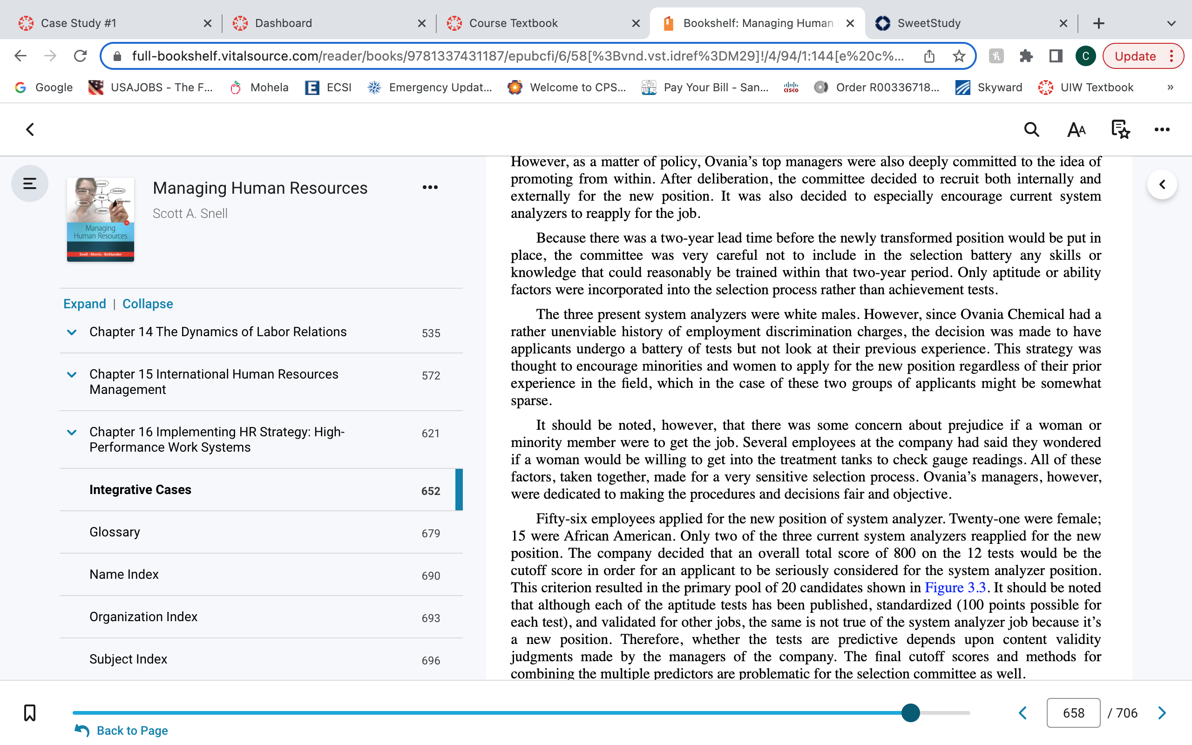Bookmark this tab with star icon

(x=959, y=56)
